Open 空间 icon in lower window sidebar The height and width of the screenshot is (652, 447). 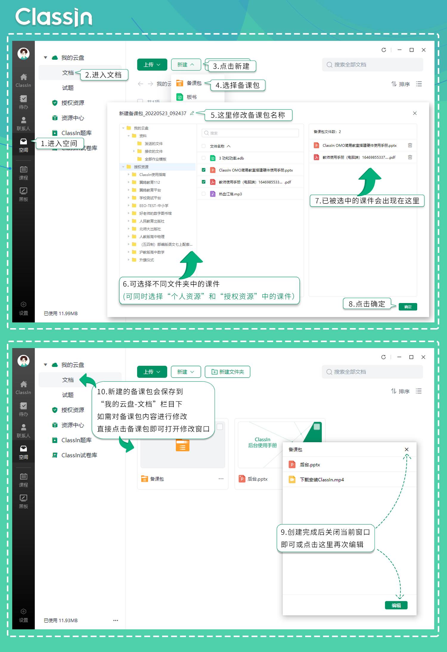23,452
